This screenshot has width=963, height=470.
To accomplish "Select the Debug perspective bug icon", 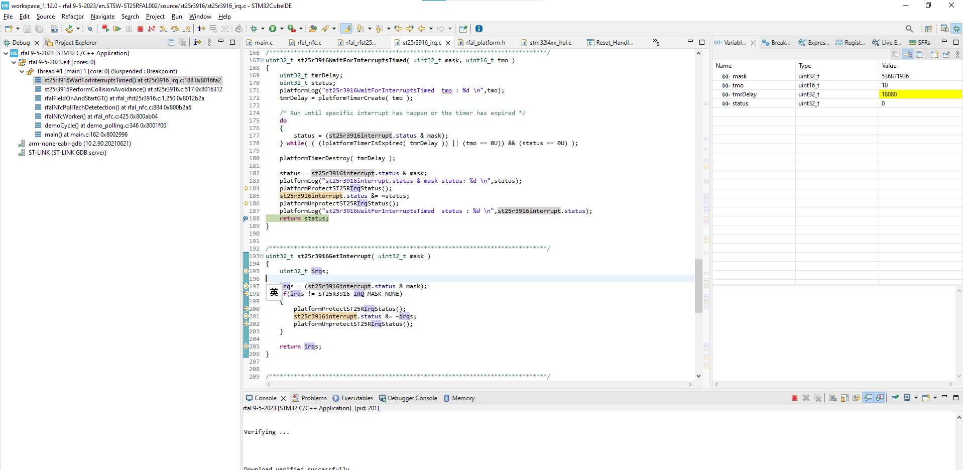I will pos(956,29).
